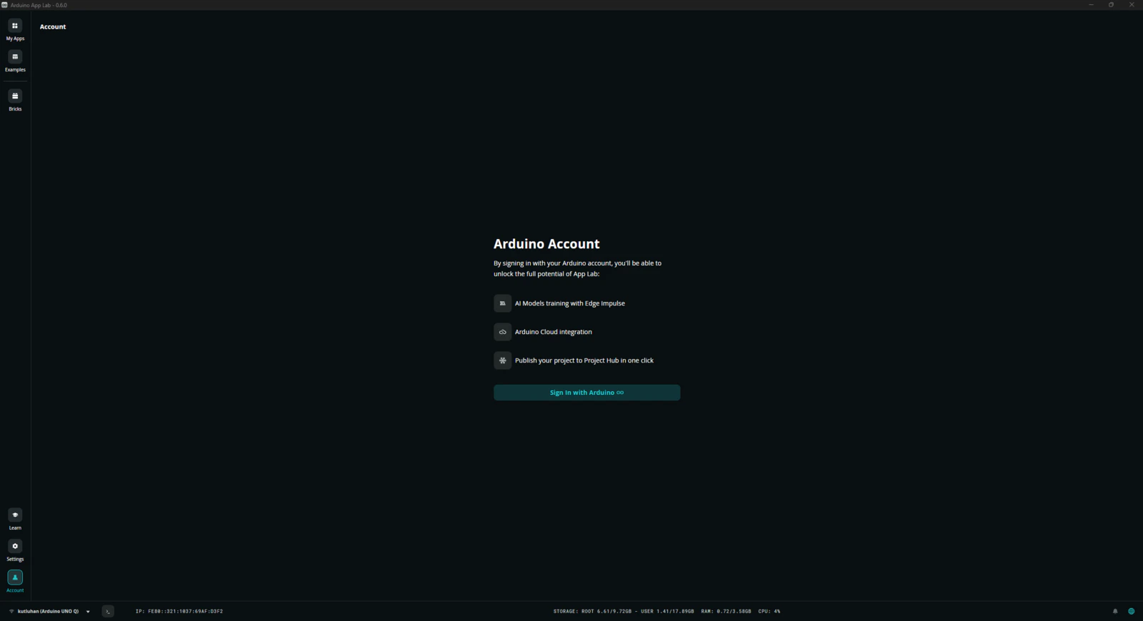Restore down the App Lab window

[x=1111, y=5]
